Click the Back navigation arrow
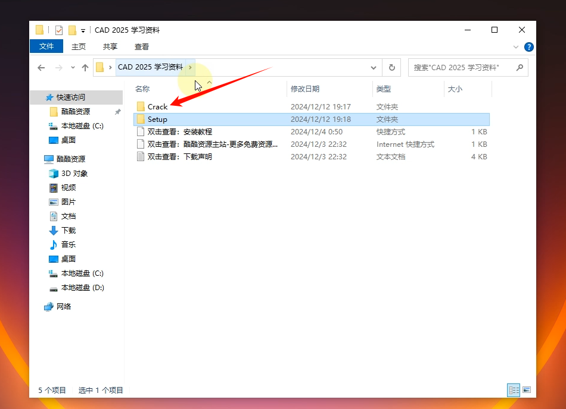The image size is (566, 409). tap(41, 68)
